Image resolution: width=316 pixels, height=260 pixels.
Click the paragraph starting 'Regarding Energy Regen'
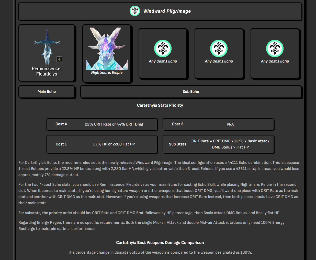click(151, 226)
